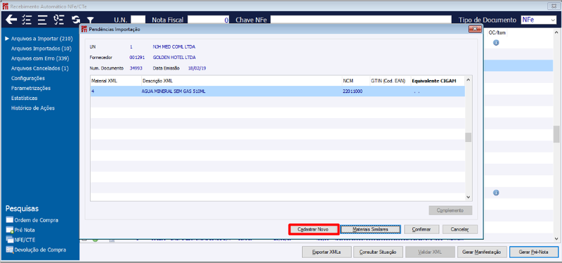Viewport: 562px width, 263px height.
Task: Click OC/Item column header in main window
Action: 497,32
